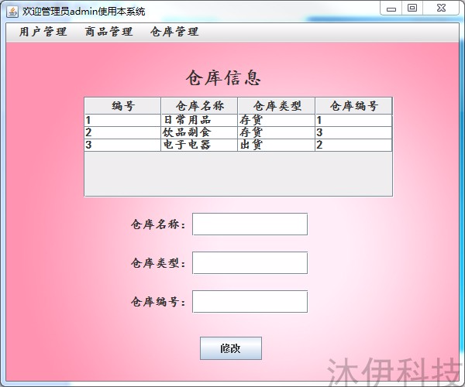Focus the 仓库编号 input field
Viewport: 465px width, 387px height.
pos(250,302)
